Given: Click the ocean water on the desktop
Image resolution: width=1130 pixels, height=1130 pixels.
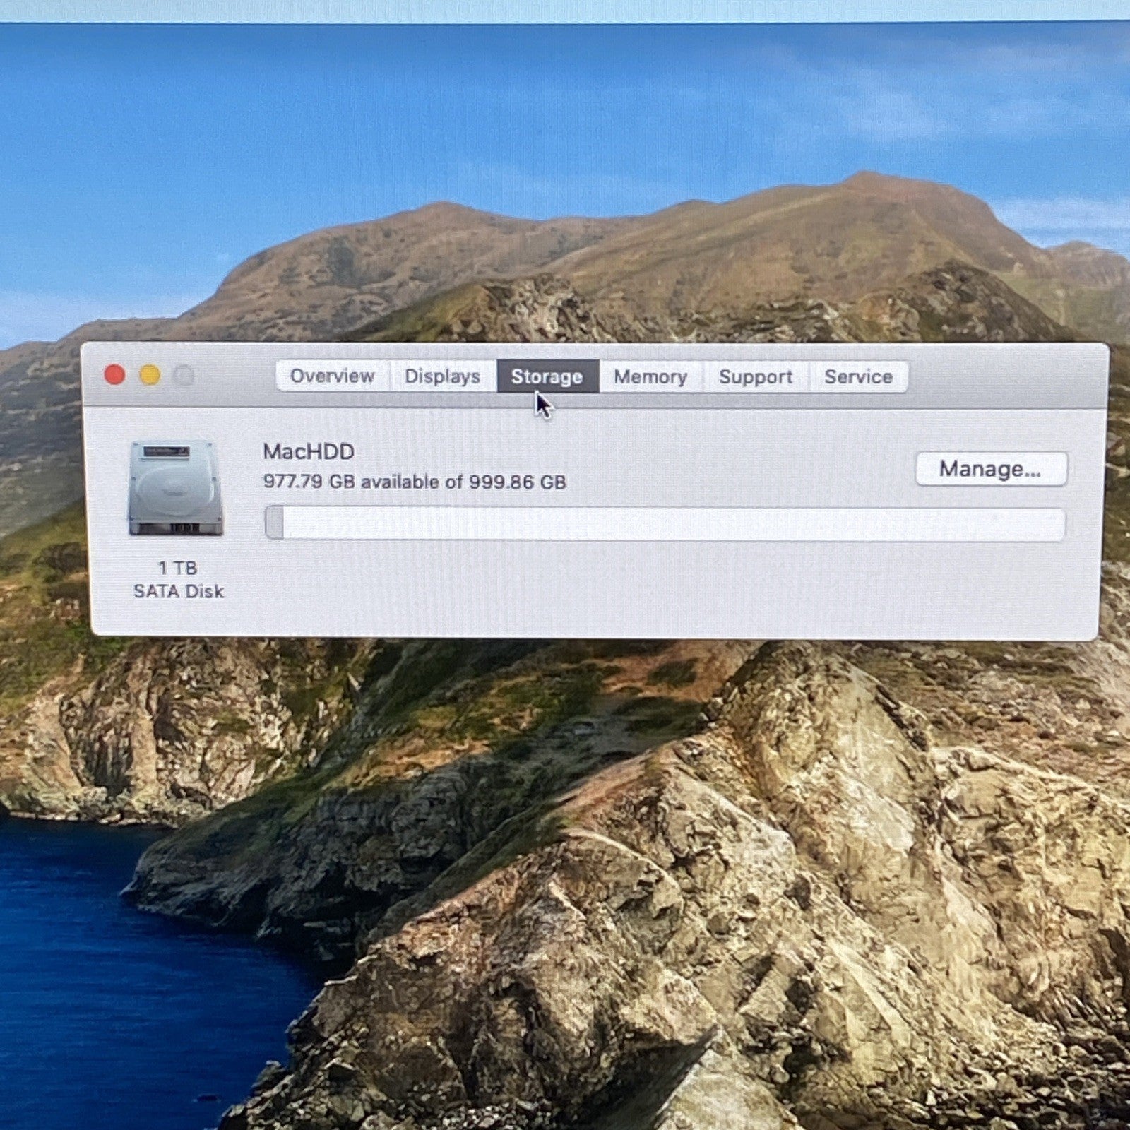Looking at the screenshot, I should (106, 989).
